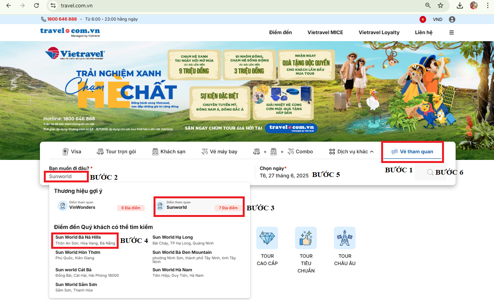Open the browser zoom magnifier icon
Image resolution: width=494 pixels, height=300 pixels.
pos(428,5)
